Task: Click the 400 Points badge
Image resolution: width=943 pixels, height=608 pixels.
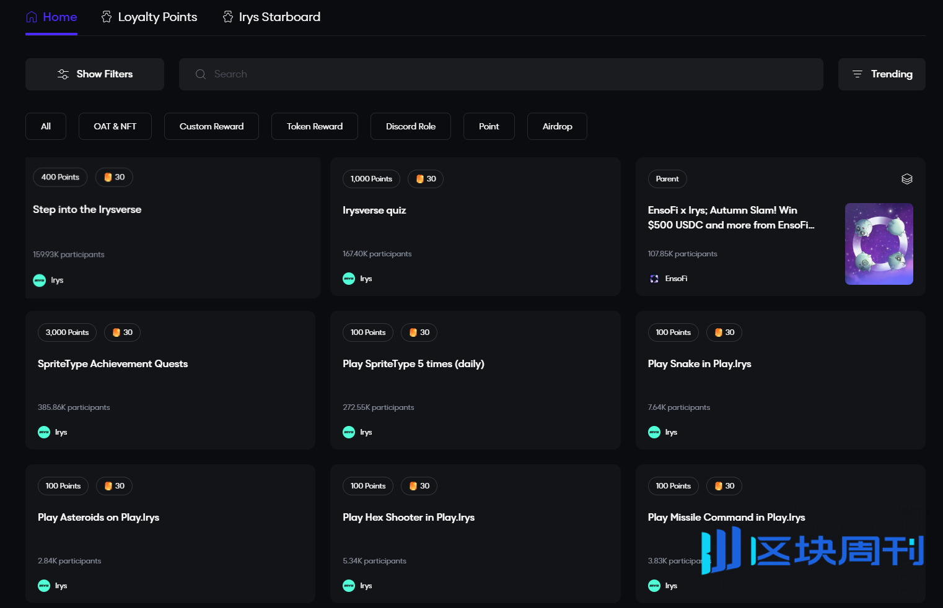Action: 60,177
